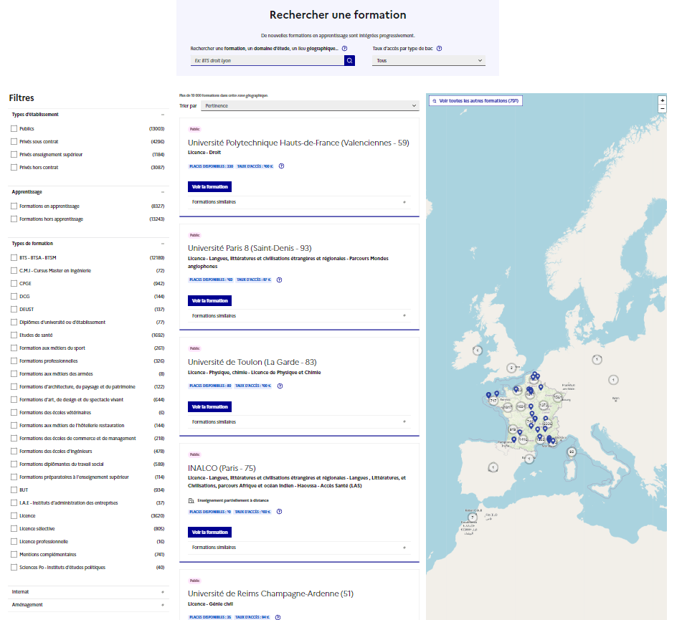The width and height of the screenshot is (682, 620).
Task: Click Voir la formation for Université Paris 8
Action: click(209, 301)
